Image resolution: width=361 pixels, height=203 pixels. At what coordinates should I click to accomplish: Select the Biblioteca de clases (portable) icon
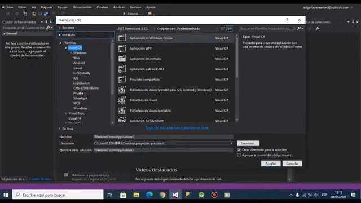click(122, 111)
